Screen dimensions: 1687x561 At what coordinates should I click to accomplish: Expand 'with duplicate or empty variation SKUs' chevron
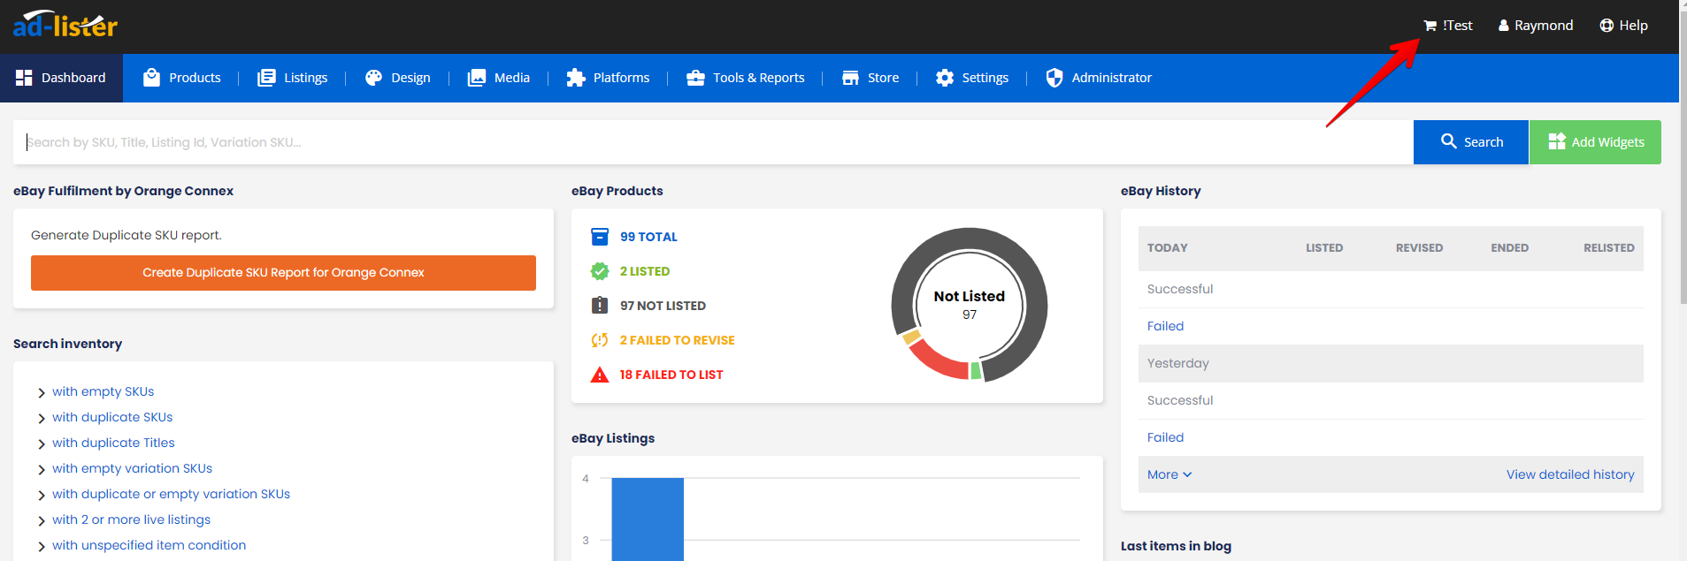click(42, 496)
